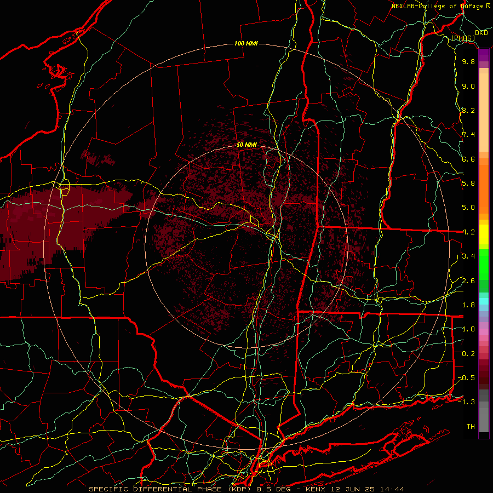Click the 50 NMI range ring label
The width and height of the screenshot is (493, 493).
pos(247,145)
